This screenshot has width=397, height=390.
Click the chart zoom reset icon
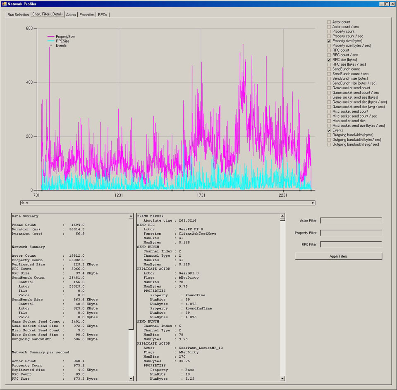point(23,203)
